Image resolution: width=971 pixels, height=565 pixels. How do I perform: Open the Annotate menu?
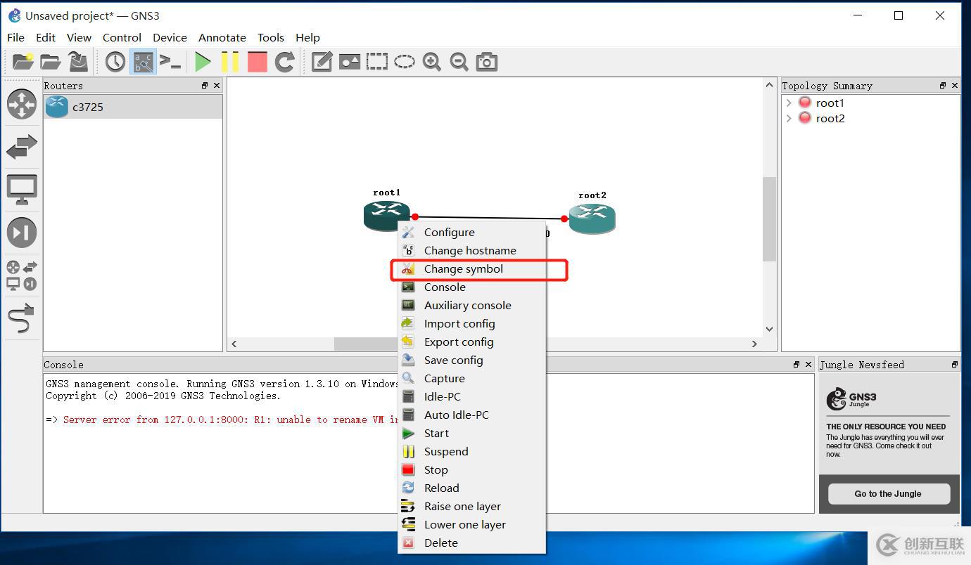coord(222,37)
